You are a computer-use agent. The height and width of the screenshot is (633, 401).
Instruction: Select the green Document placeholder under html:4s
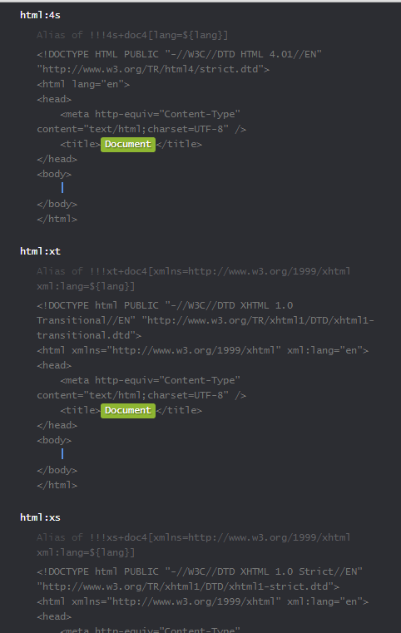127,144
